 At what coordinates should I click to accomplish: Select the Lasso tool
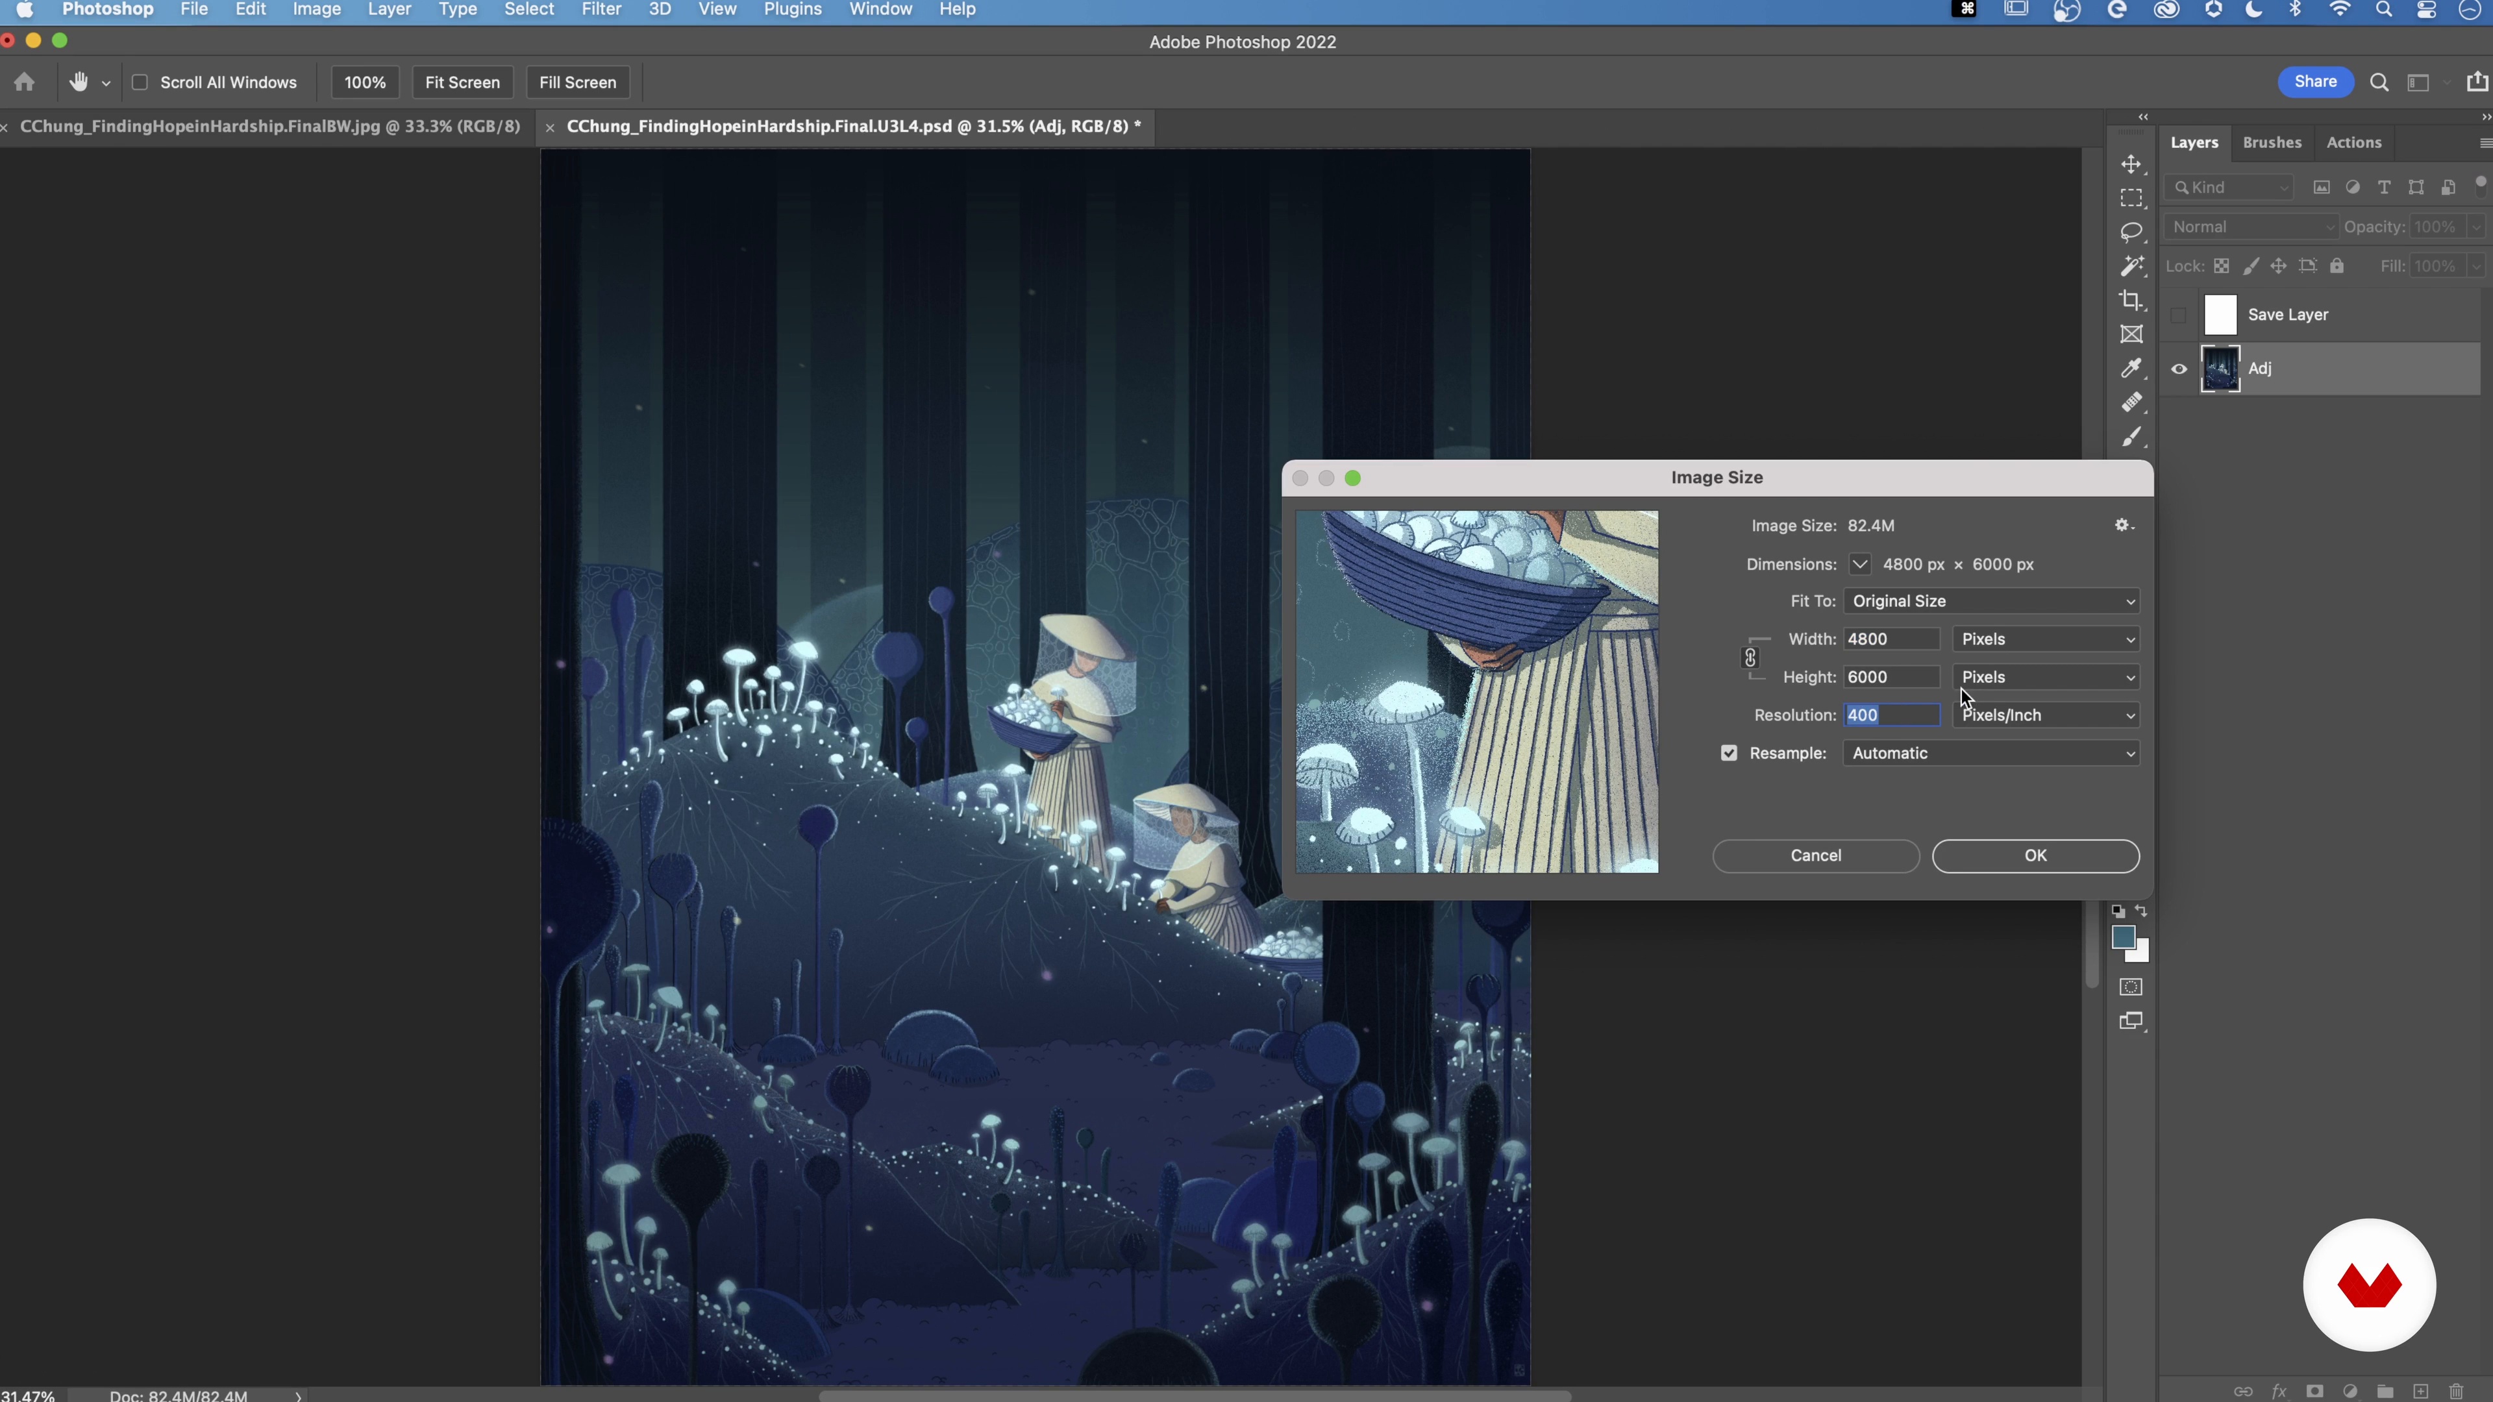(x=2131, y=232)
